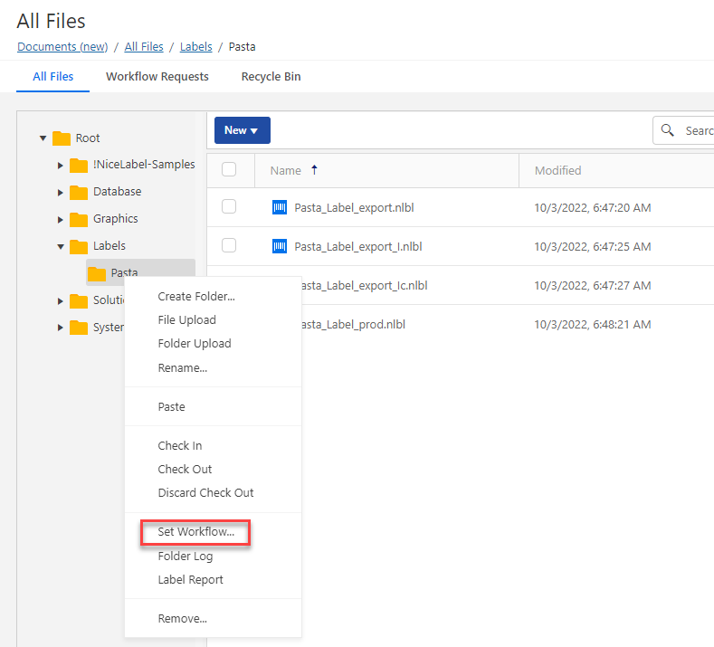Expand the Database folder arrow
714x647 pixels.
[x=60, y=192]
